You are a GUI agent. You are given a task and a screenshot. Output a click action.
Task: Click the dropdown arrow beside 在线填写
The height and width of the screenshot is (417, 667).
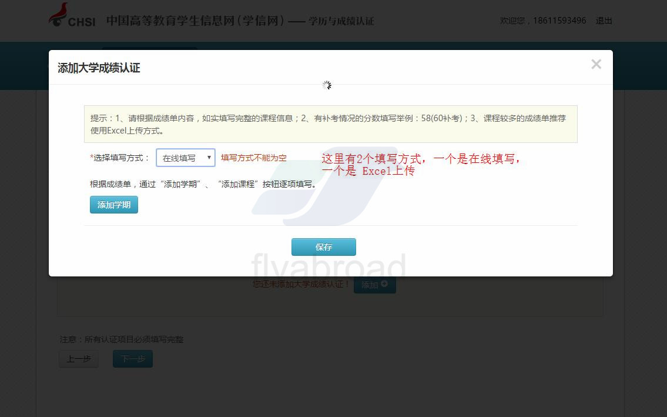pos(209,158)
